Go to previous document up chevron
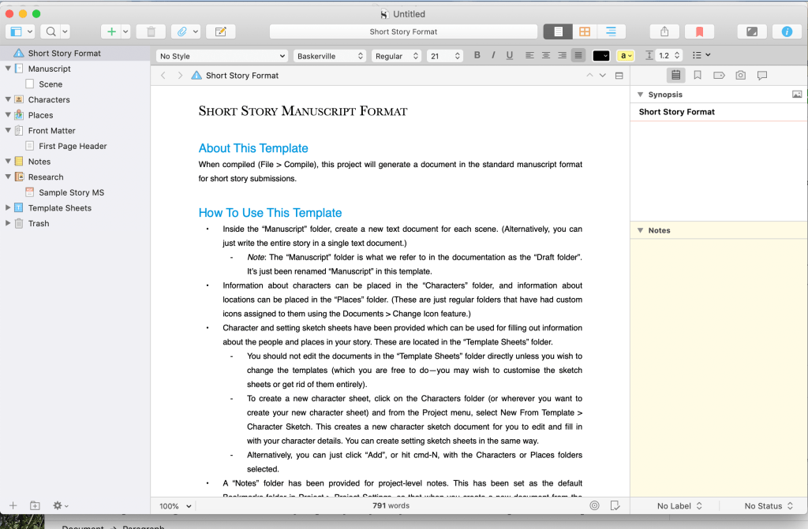Image resolution: width=808 pixels, height=529 pixels. [589, 75]
